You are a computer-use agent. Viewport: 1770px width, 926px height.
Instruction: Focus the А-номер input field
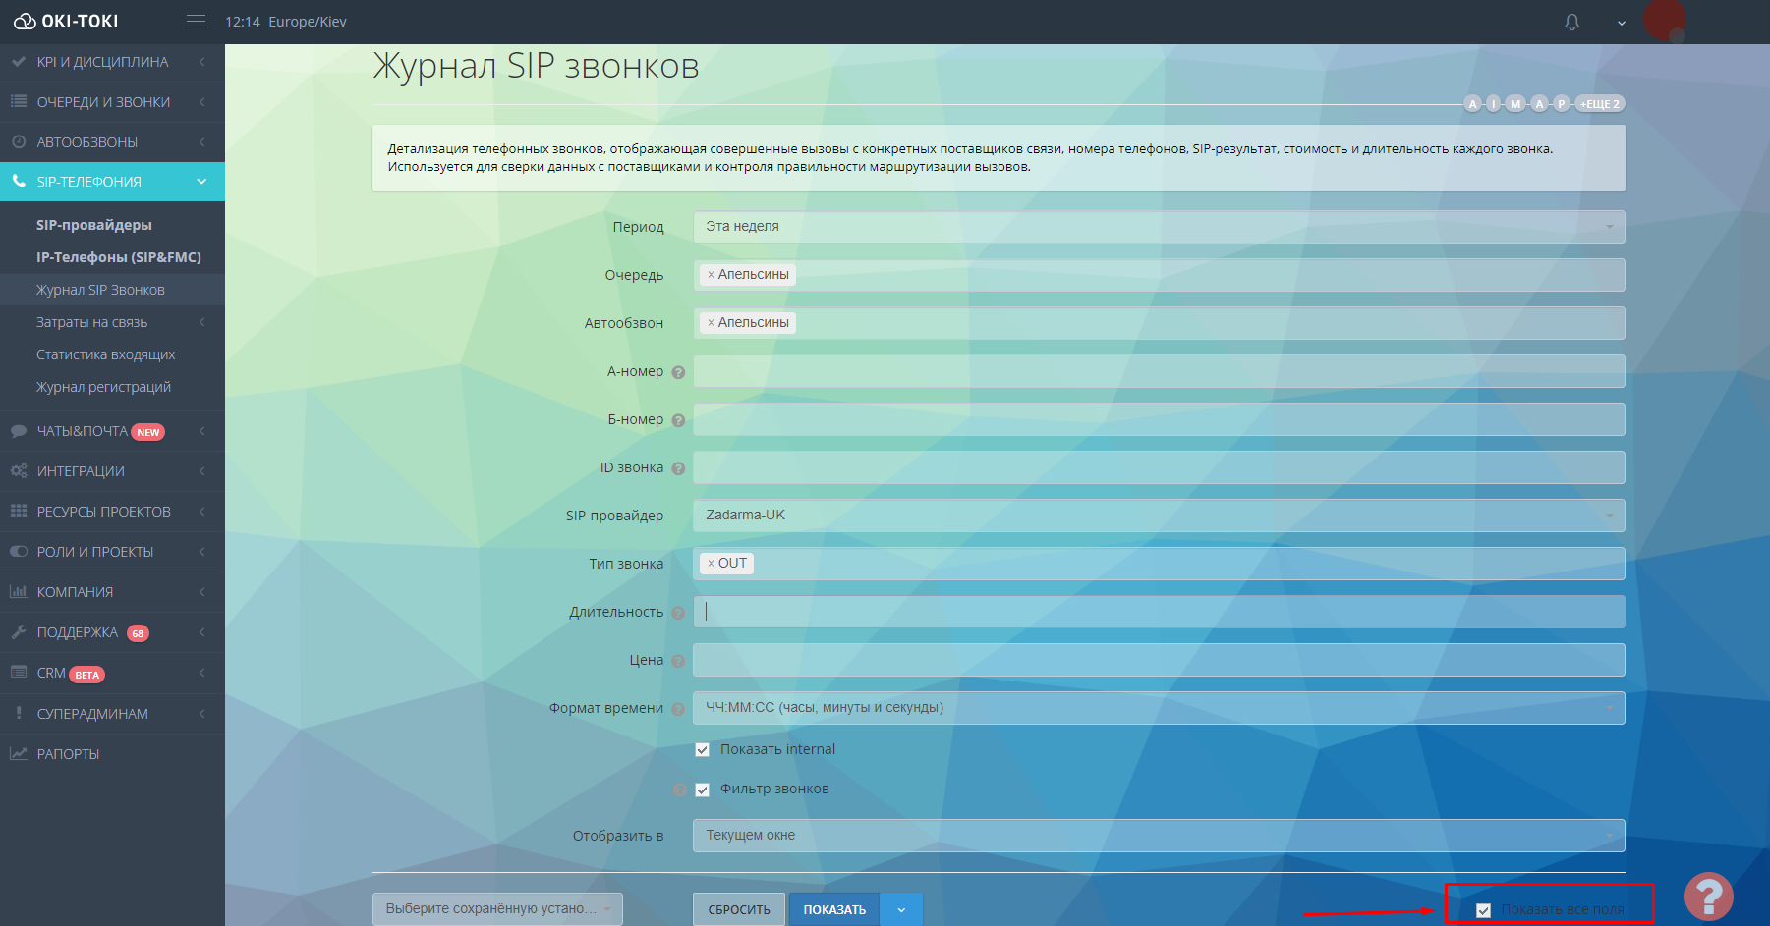click(x=1159, y=371)
